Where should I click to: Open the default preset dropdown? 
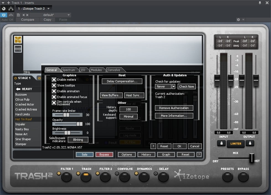69,15
